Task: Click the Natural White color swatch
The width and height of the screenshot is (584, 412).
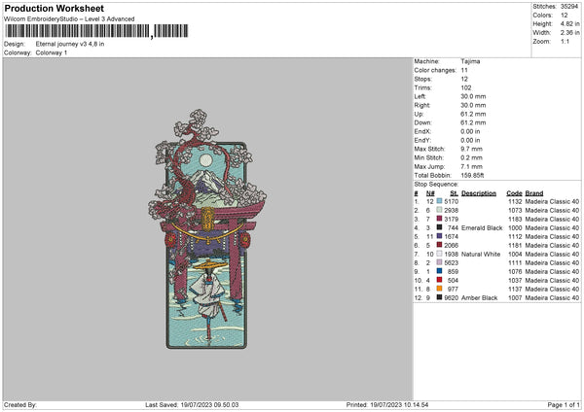Action: [x=439, y=254]
